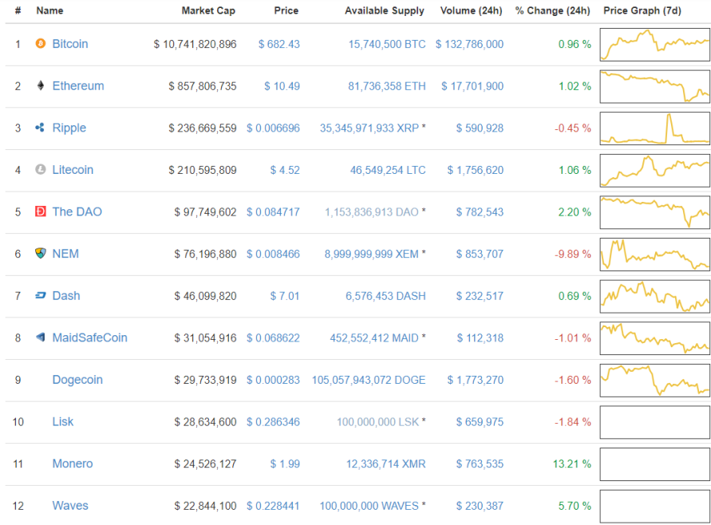Image resolution: width=711 pixels, height=525 pixels.
Task: Click Dogecoin volume $ 1,773,270
Action: (x=476, y=380)
